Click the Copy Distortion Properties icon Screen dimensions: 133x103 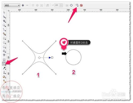(77, 5)
